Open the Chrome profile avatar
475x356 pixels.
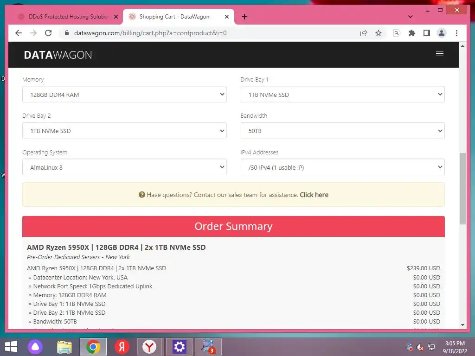click(x=442, y=33)
